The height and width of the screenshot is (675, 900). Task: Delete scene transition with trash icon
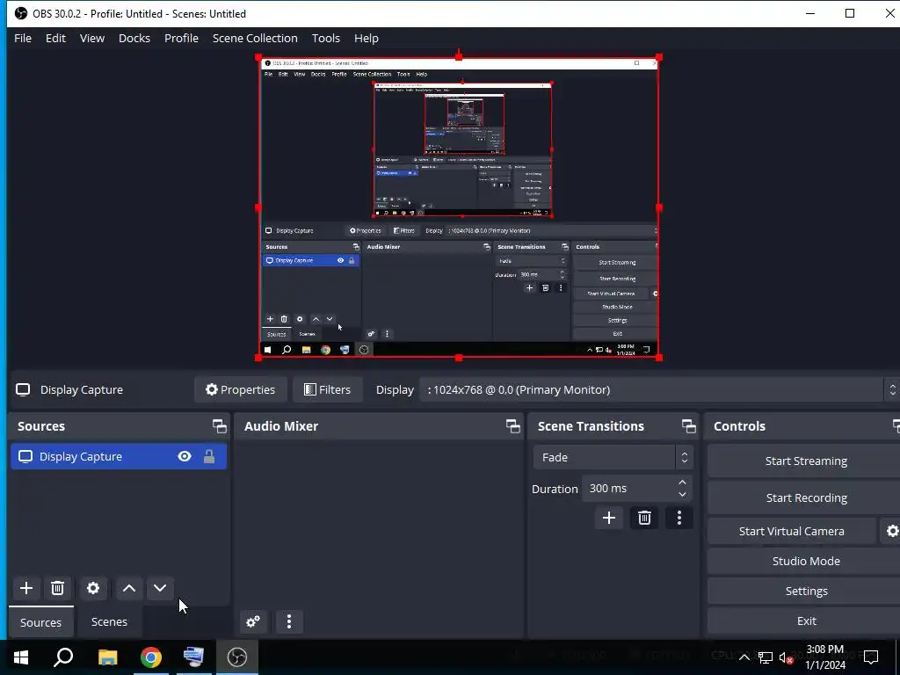[x=644, y=518]
